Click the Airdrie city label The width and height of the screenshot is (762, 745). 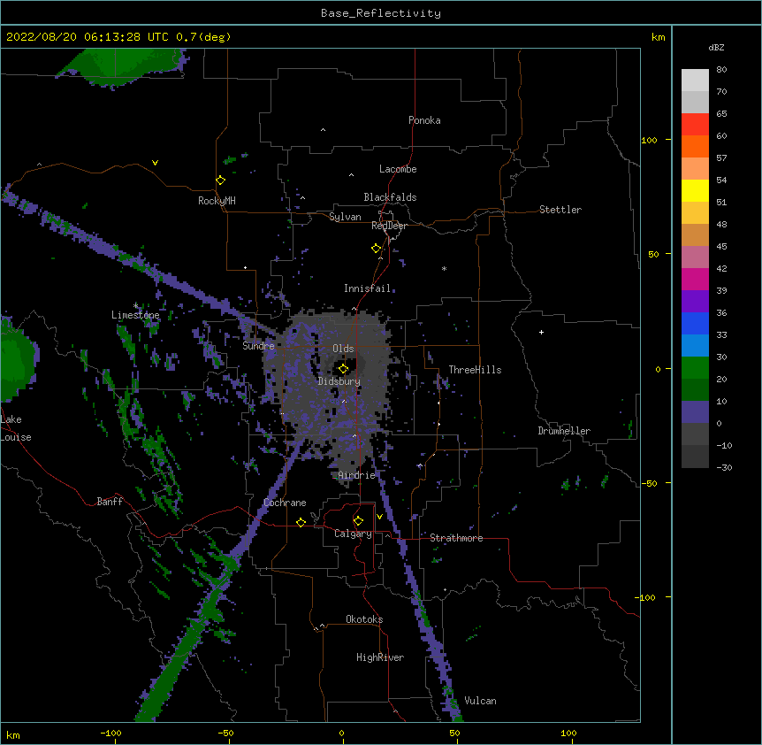point(357,475)
